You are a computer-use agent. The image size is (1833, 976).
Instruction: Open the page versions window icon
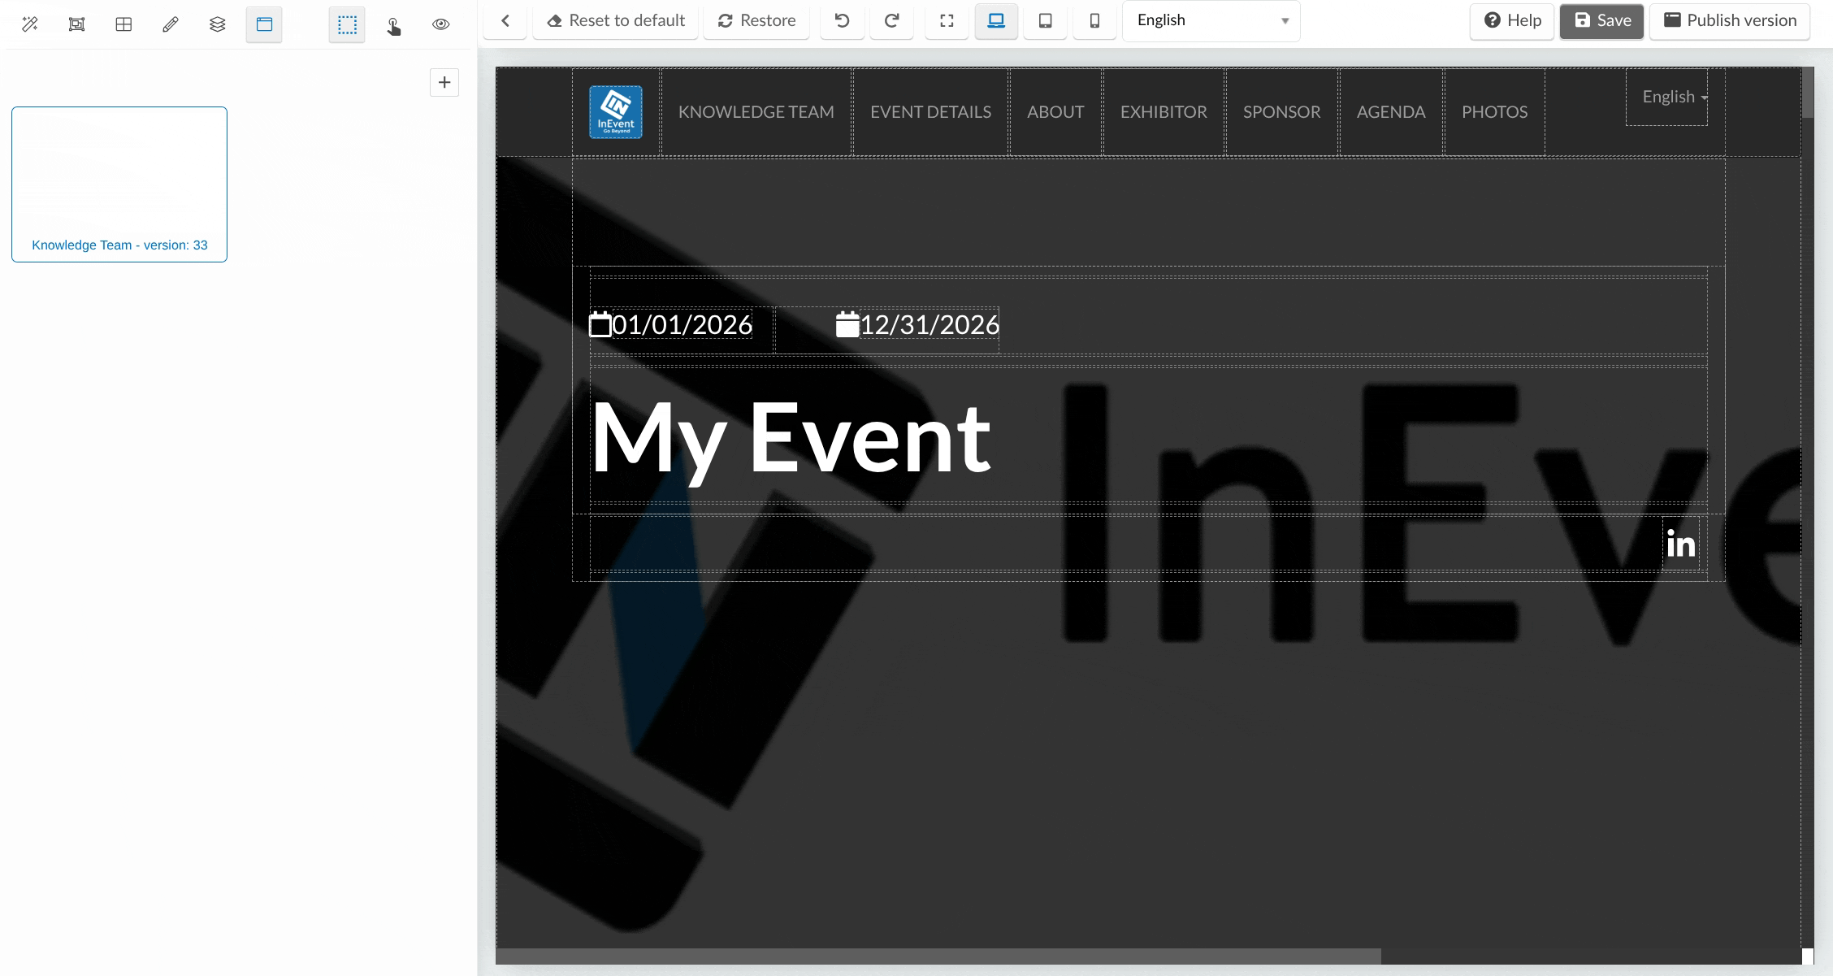coord(264,24)
